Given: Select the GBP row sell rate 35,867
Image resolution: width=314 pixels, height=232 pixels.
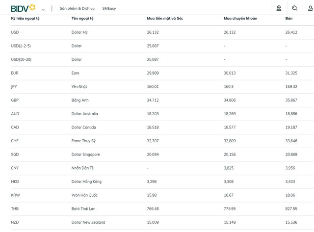Looking at the screenshot, I should (291, 100).
